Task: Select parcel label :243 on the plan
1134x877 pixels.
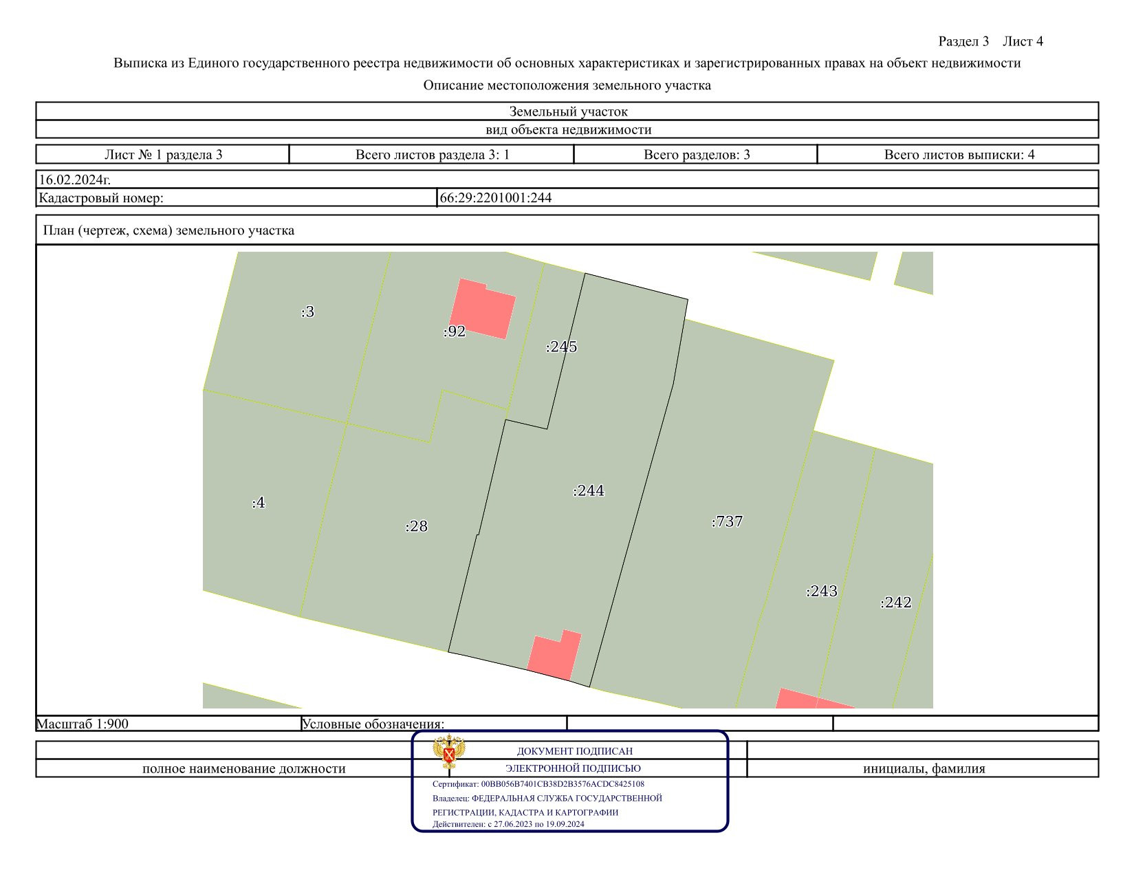Action: click(822, 591)
